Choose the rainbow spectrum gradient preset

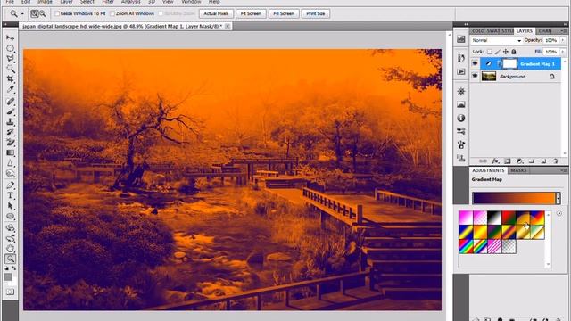(466, 246)
